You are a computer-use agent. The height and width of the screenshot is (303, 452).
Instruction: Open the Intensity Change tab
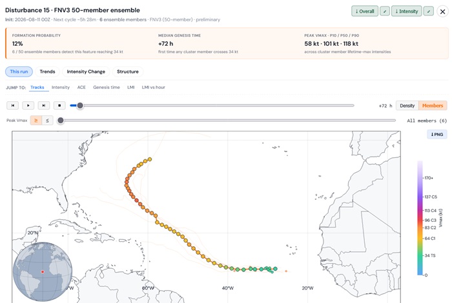tap(86, 72)
